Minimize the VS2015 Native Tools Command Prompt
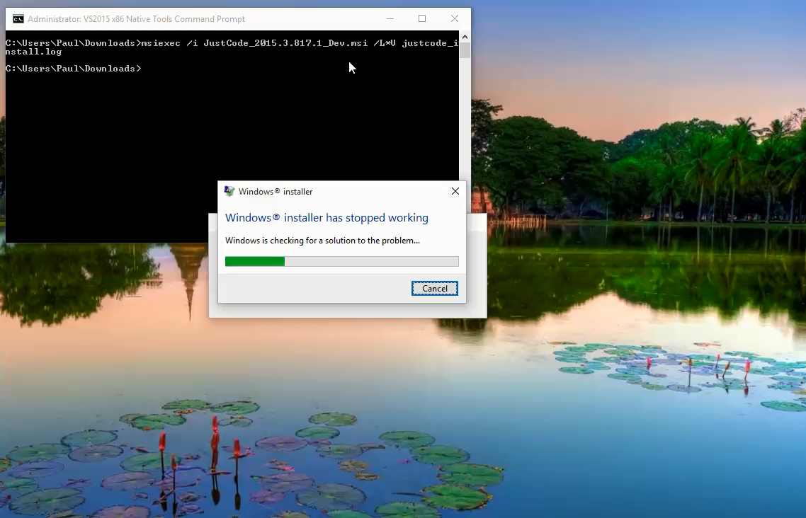This screenshot has height=518, width=806. pos(390,18)
